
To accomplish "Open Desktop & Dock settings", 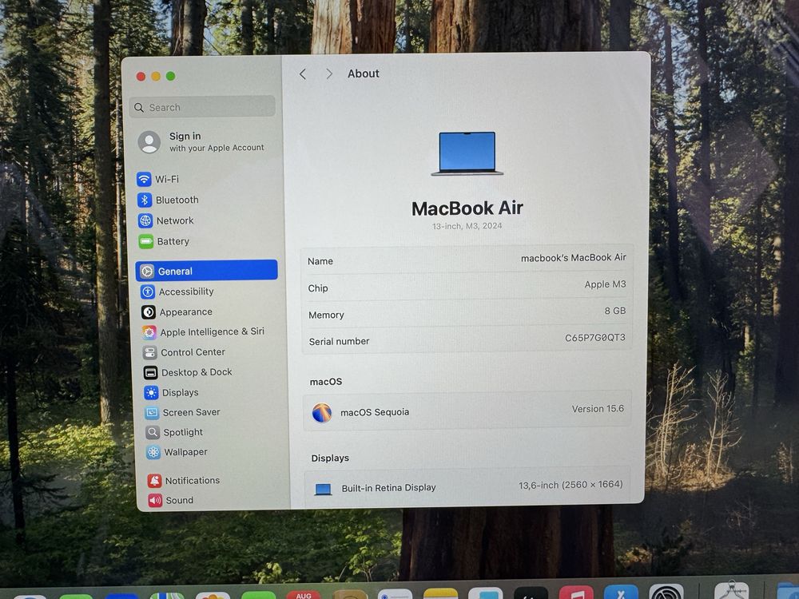I will point(188,372).
